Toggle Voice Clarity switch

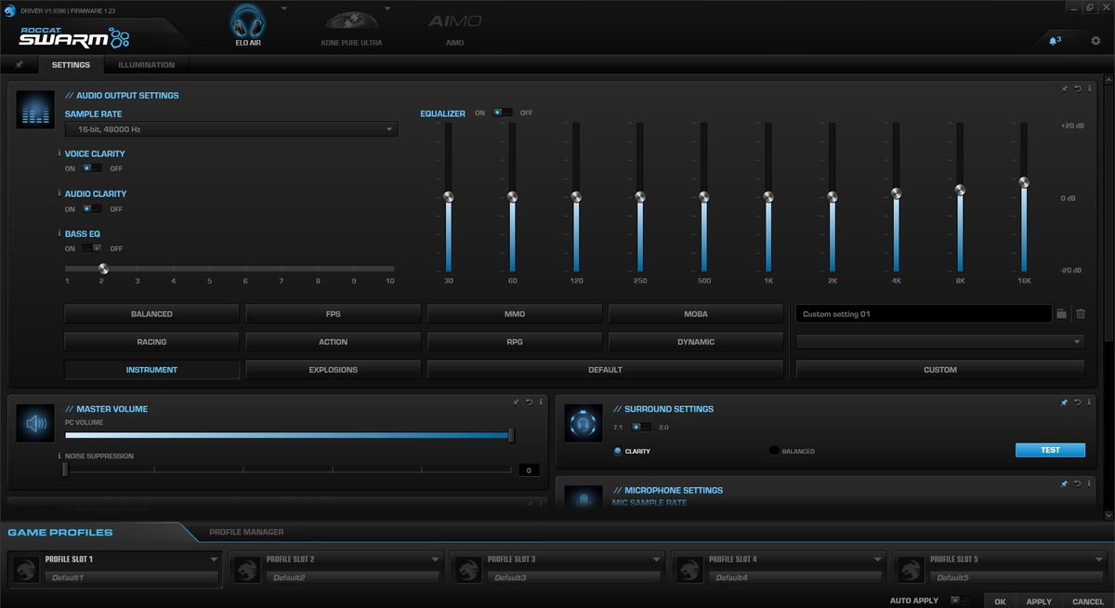[92, 168]
